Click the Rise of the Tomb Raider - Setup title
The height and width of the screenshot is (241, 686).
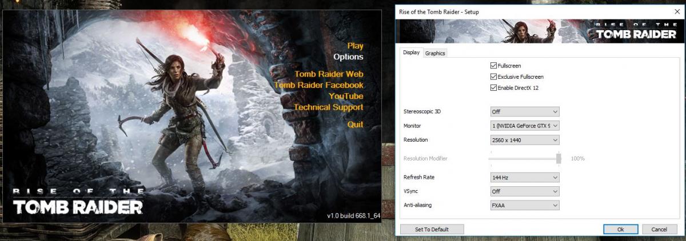tap(438, 11)
